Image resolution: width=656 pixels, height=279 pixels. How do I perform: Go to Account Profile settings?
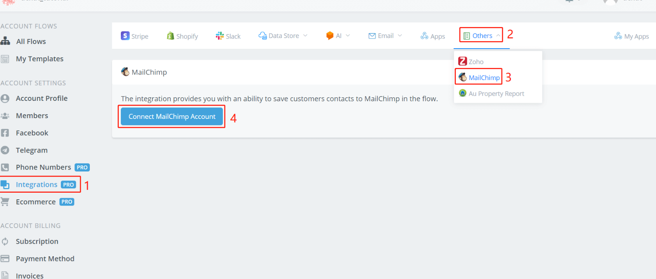42,98
